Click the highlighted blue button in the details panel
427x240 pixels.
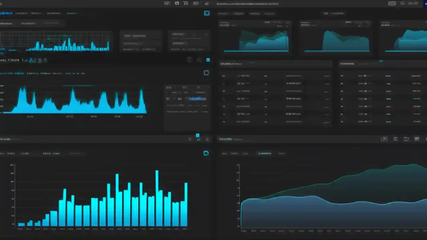[197, 99]
